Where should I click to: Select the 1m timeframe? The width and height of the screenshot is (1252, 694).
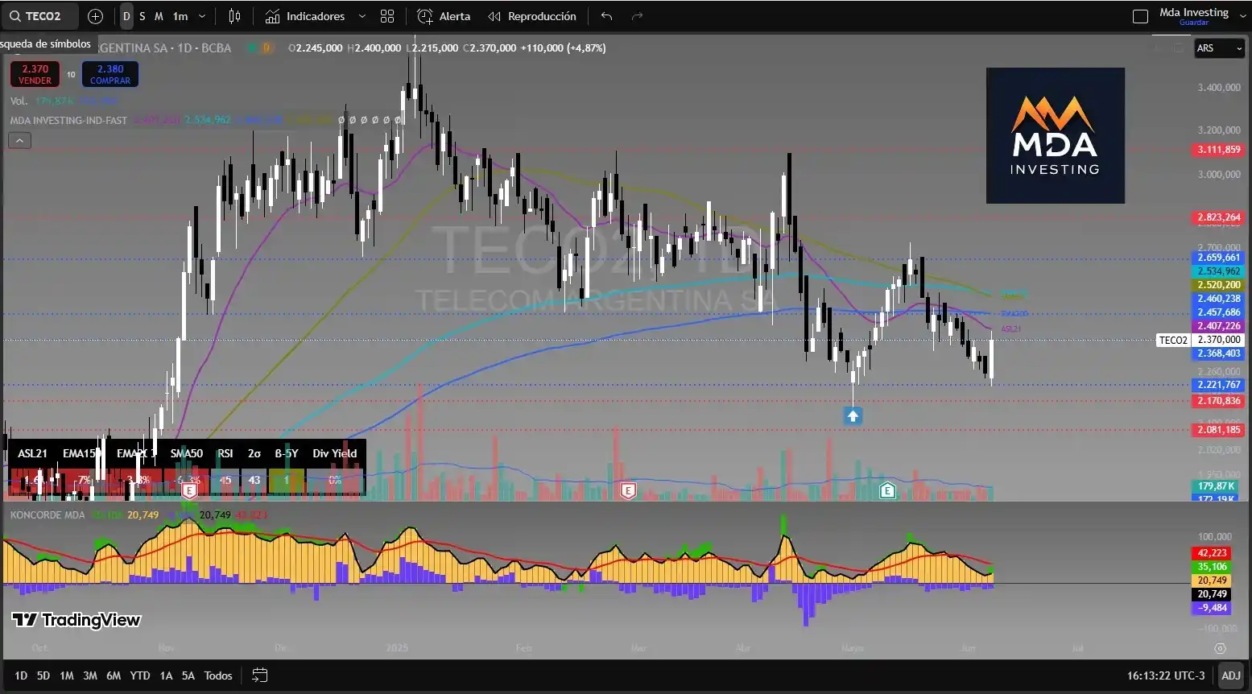tap(180, 16)
